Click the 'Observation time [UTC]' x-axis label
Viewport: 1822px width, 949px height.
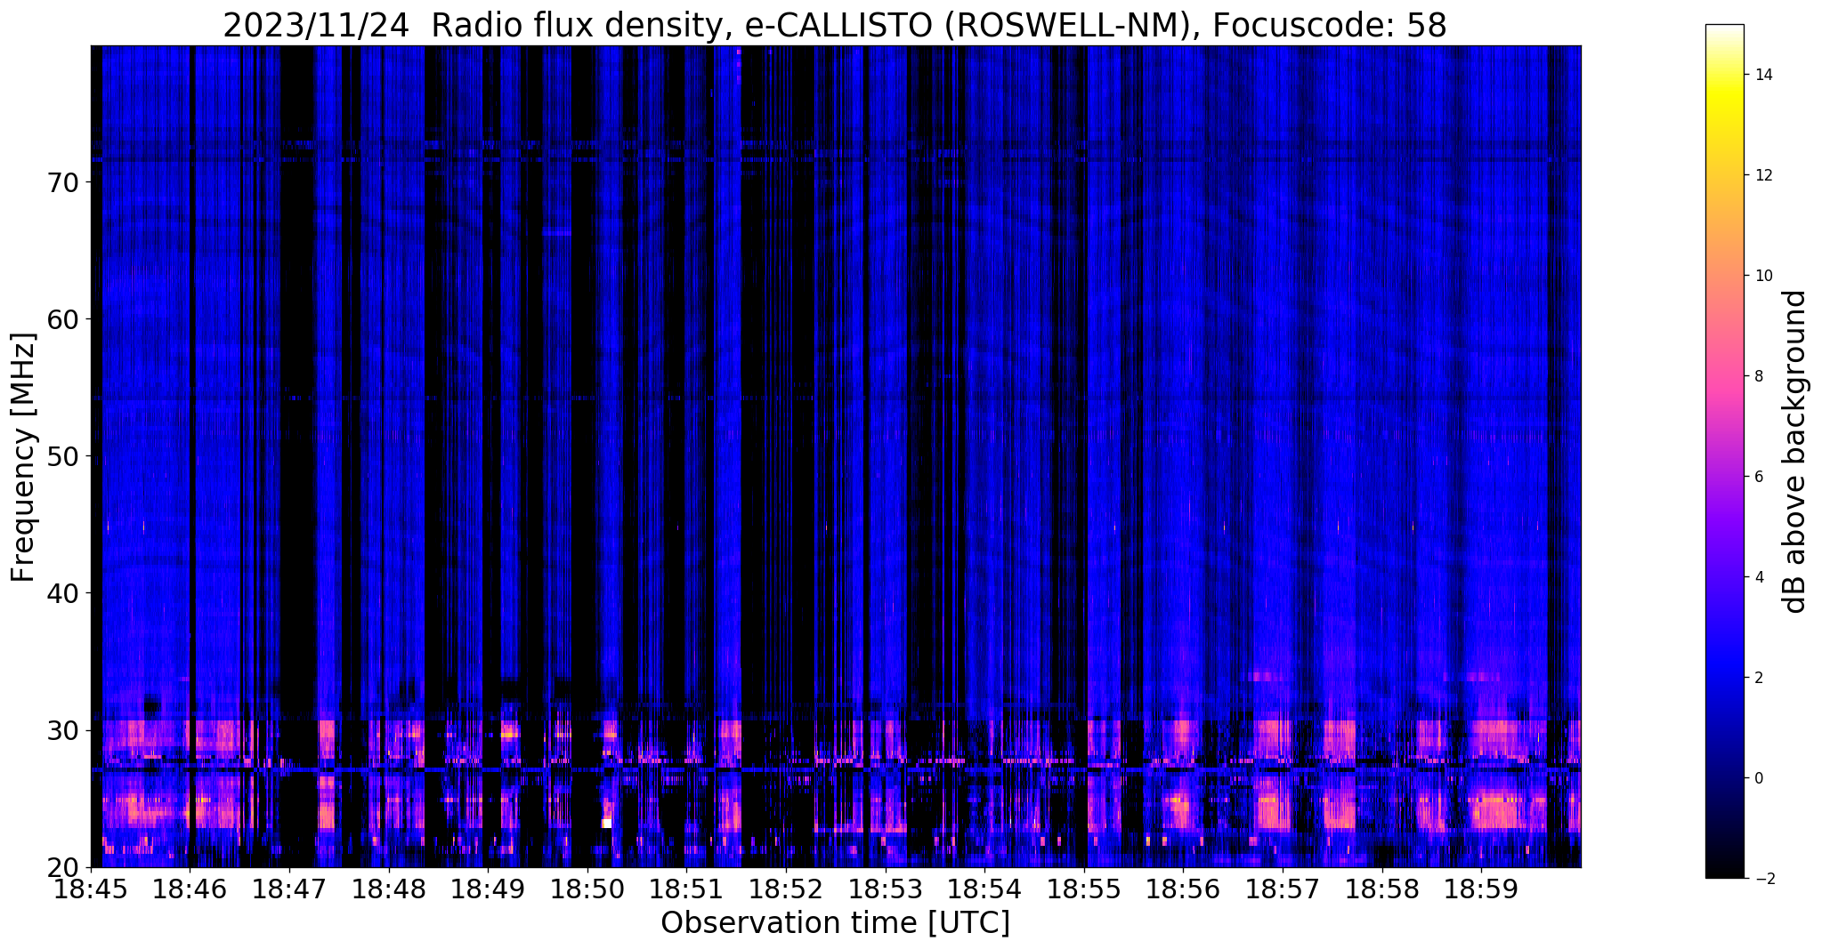click(835, 923)
